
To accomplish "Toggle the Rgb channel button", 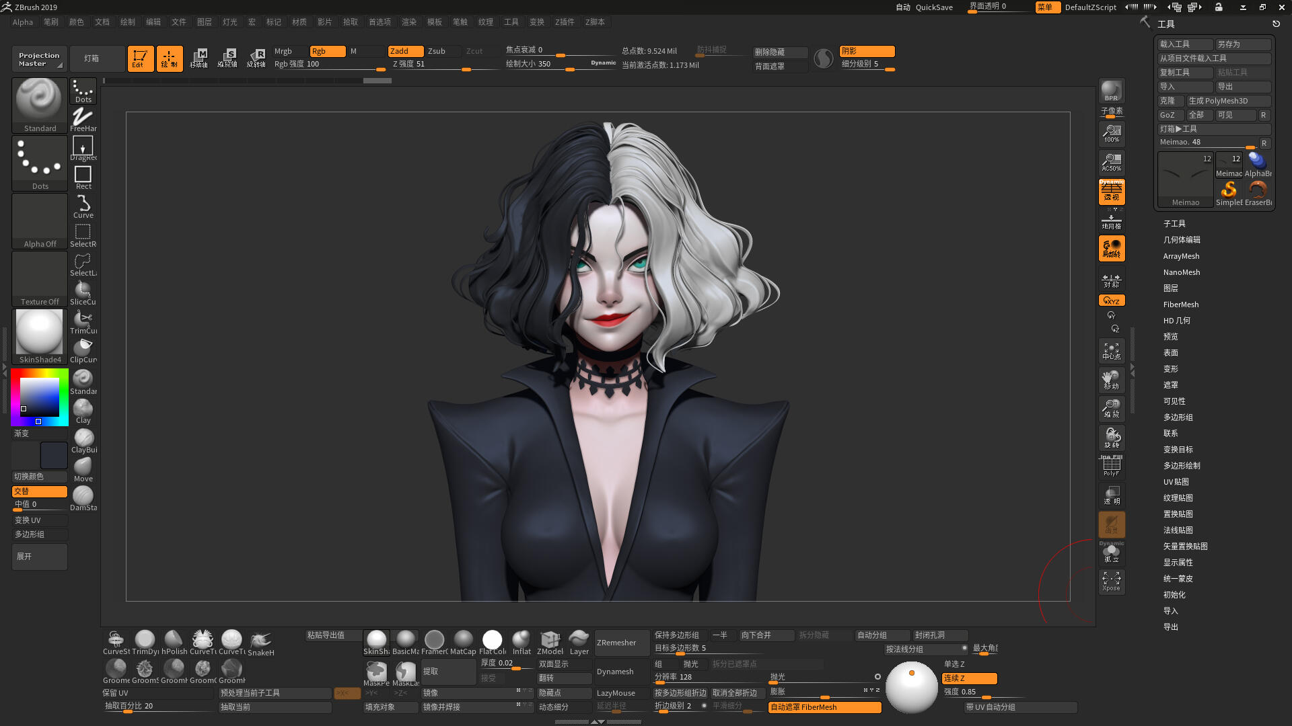I will click(x=327, y=51).
